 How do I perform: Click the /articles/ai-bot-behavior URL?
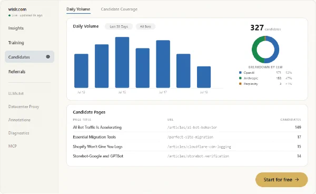click(x=192, y=128)
